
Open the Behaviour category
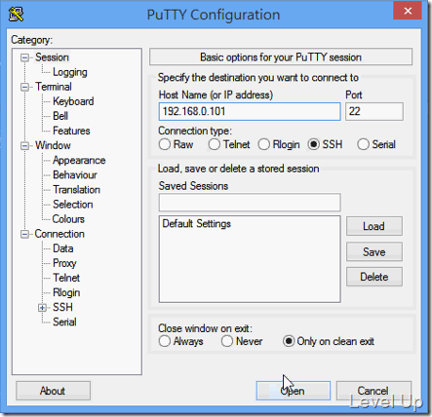[x=75, y=174]
